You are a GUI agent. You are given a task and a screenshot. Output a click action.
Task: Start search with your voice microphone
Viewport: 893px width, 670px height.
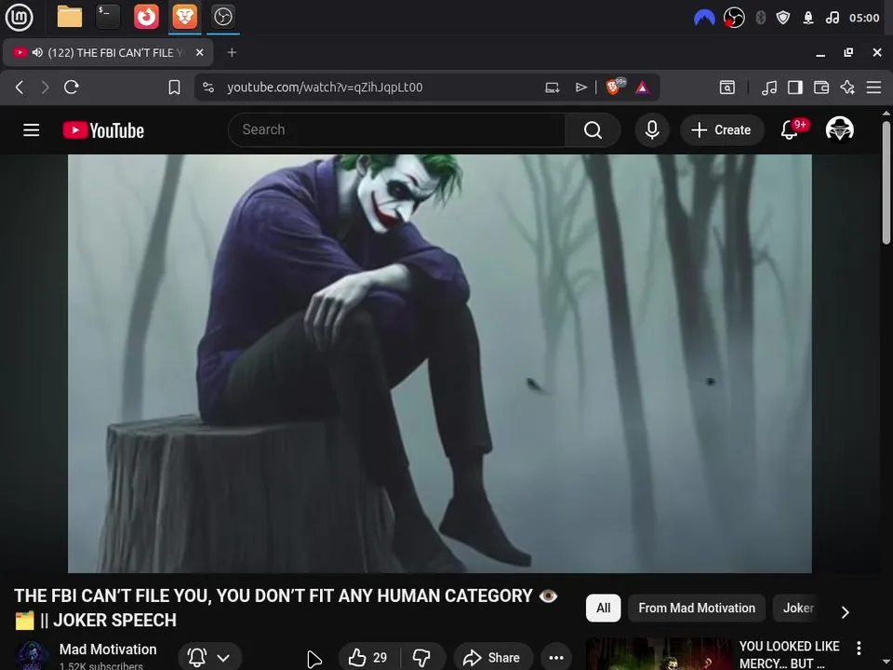[652, 130]
